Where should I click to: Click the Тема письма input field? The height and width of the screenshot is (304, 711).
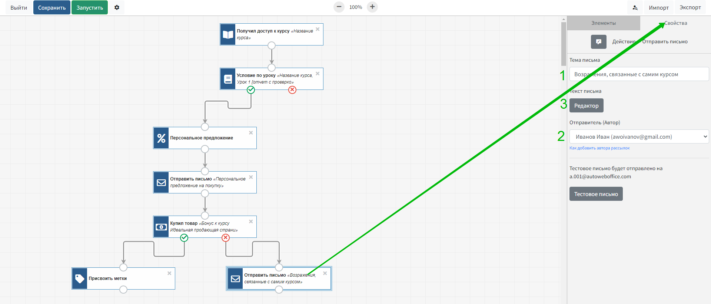pos(639,74)
